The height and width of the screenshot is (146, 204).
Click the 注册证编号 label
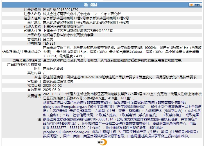click(32, 10)
